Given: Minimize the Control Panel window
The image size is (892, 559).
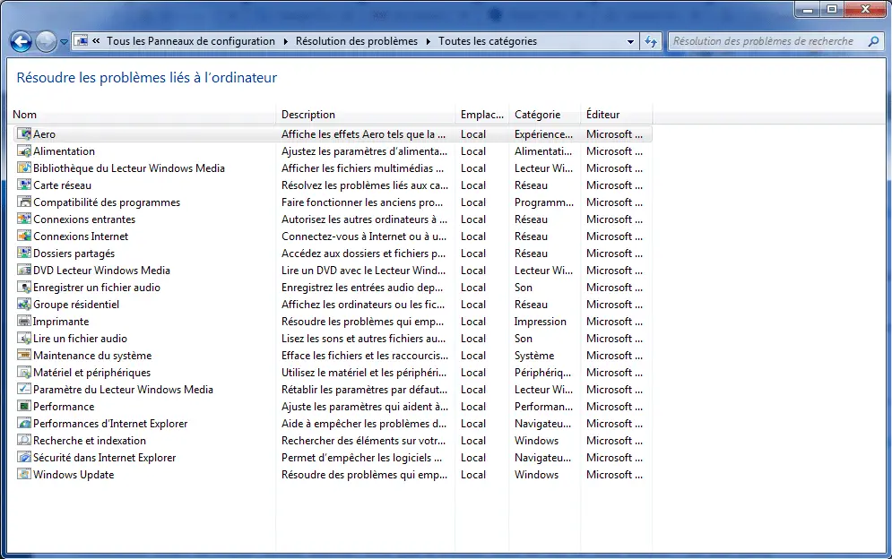Looking at the screenshot, I should point(808,10).
